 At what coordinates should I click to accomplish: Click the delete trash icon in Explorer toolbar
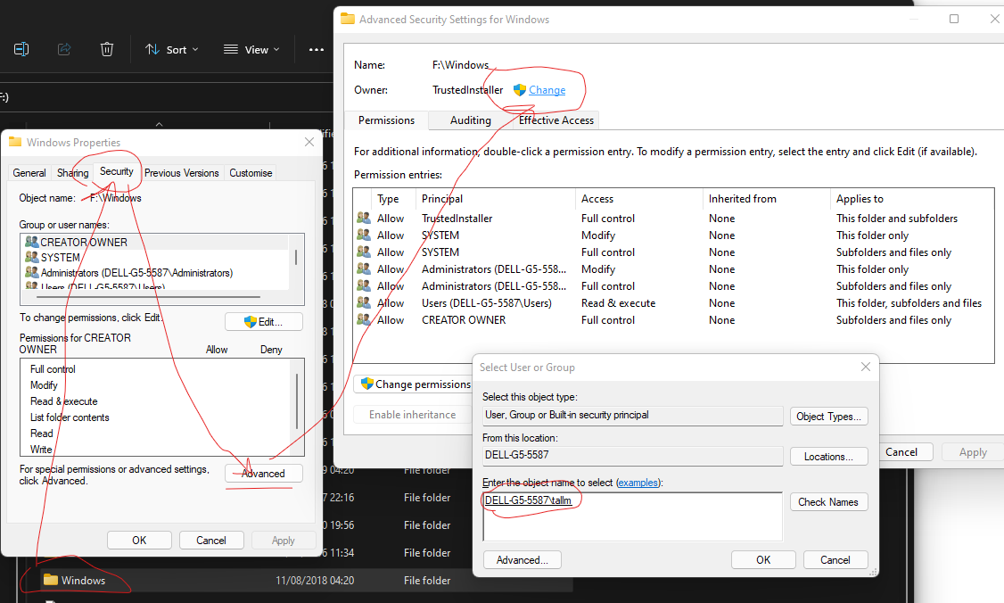click(107, 49)
